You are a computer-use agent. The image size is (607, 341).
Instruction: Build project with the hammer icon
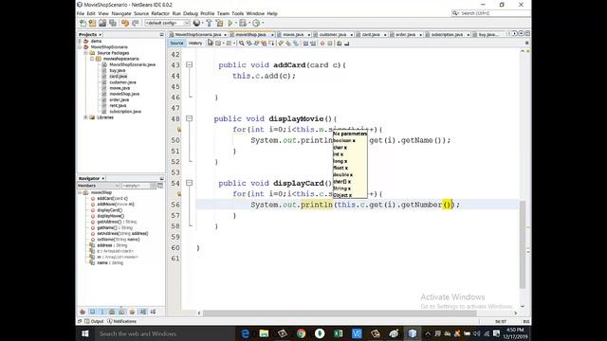(x=209, y=23)
